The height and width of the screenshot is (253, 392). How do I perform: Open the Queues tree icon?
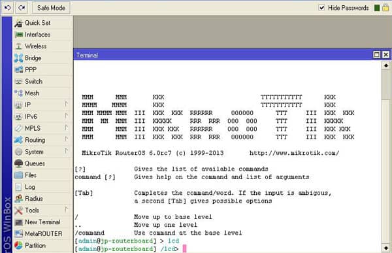(x=18, y=163)
